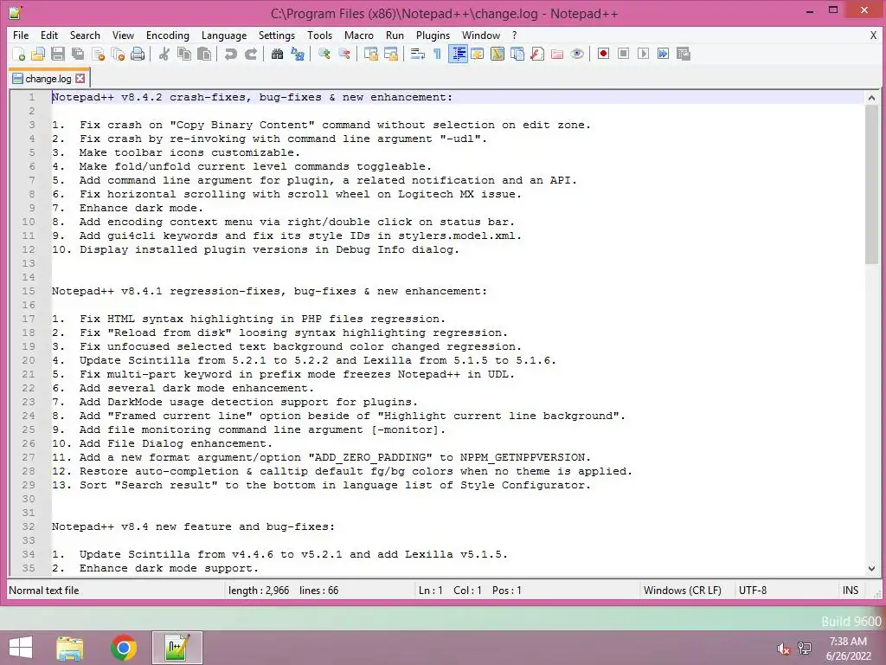Viewport: 886px width, 665px height.
Task: Click the Print toolbar icon
Action: pyautogui.click(x=138, y=55)
